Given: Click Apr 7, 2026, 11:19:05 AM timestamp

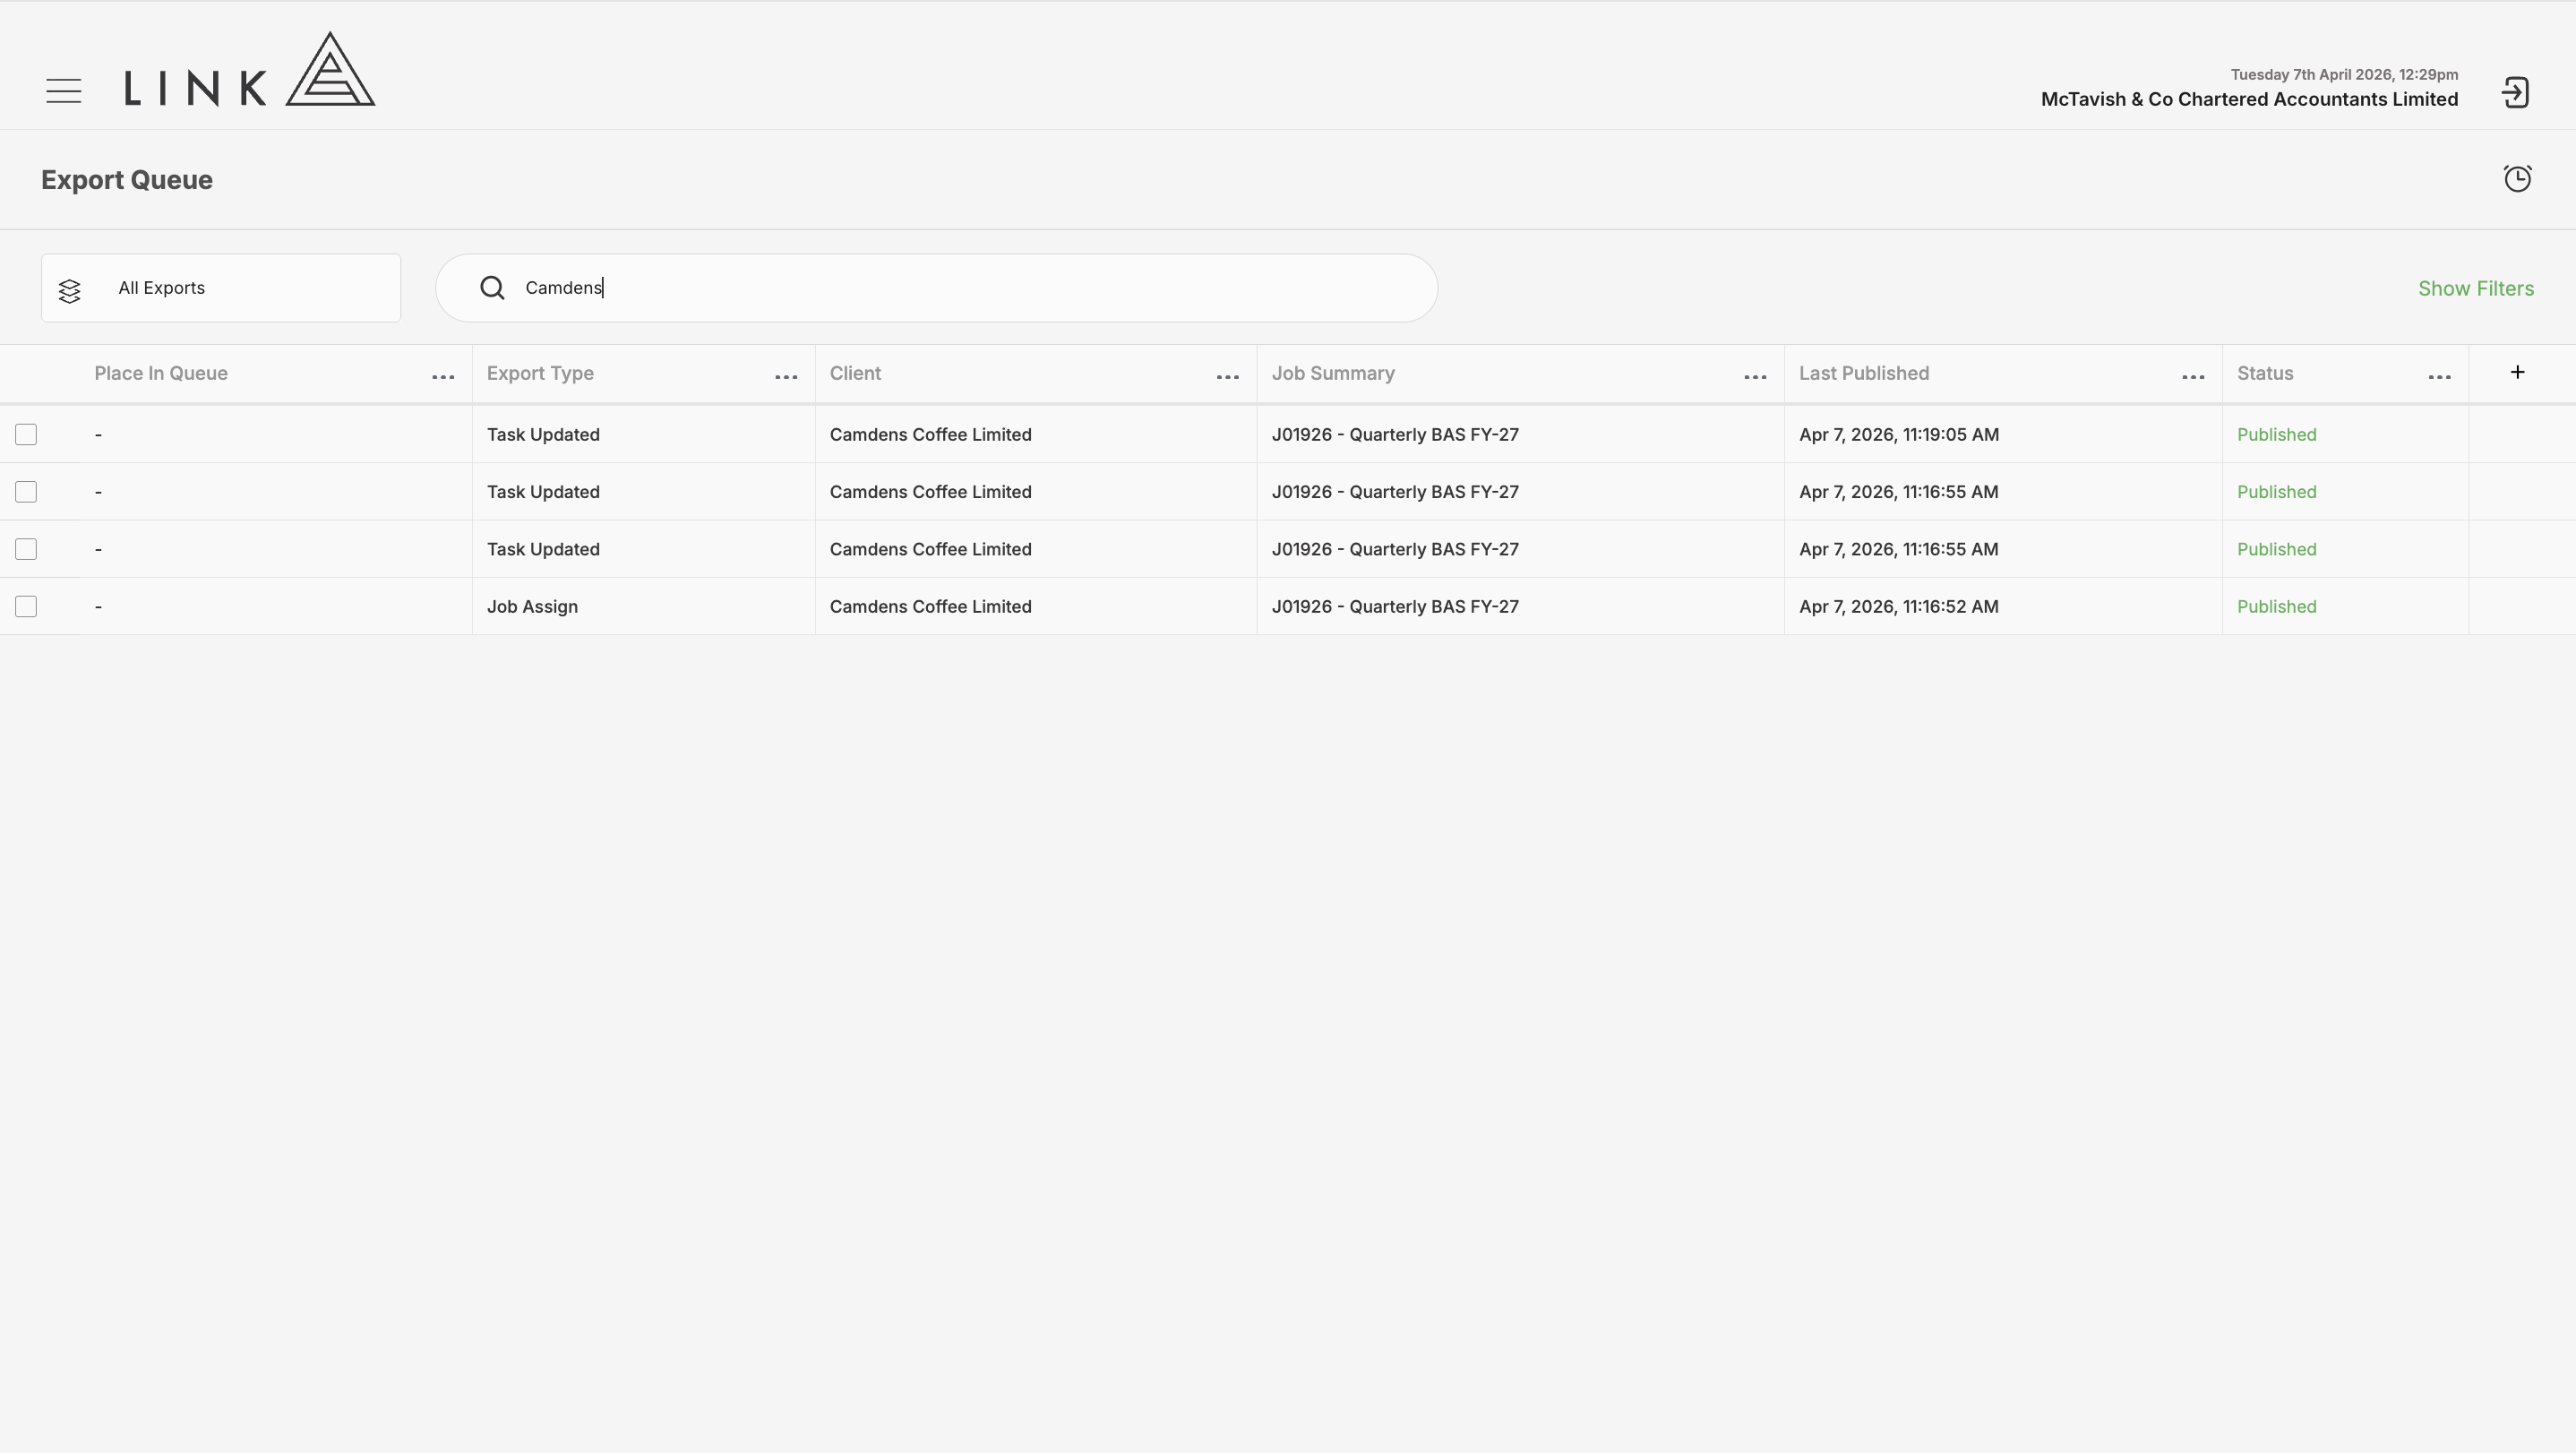Looking at the screenshot, I should (x=1899, y=434).
